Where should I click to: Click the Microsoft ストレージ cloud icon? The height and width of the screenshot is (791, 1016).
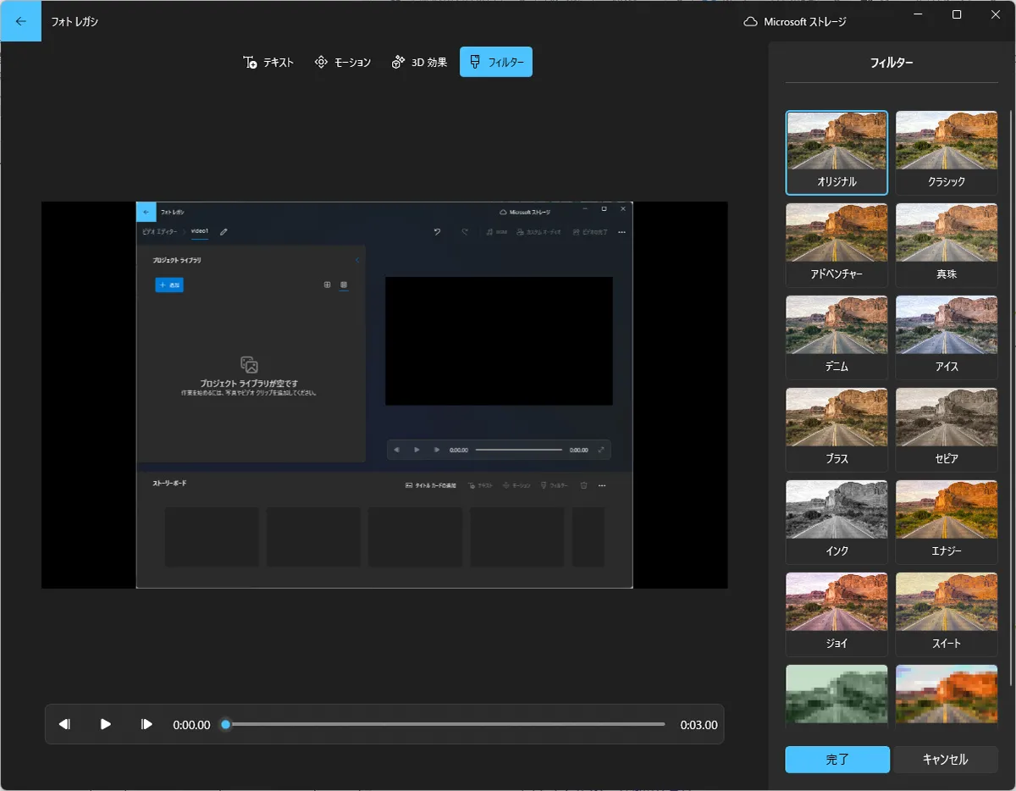tap(750, 22)
